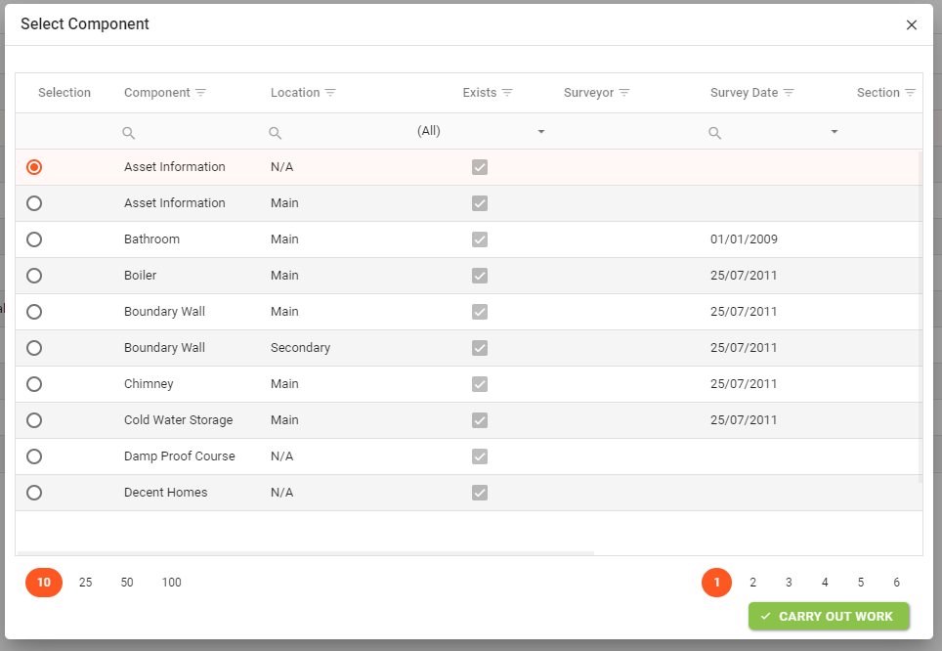Image resolution: width=942 pixels, height=651 pixels.
Task: Click the Component search magnifier icon
Action: [128, 132]
